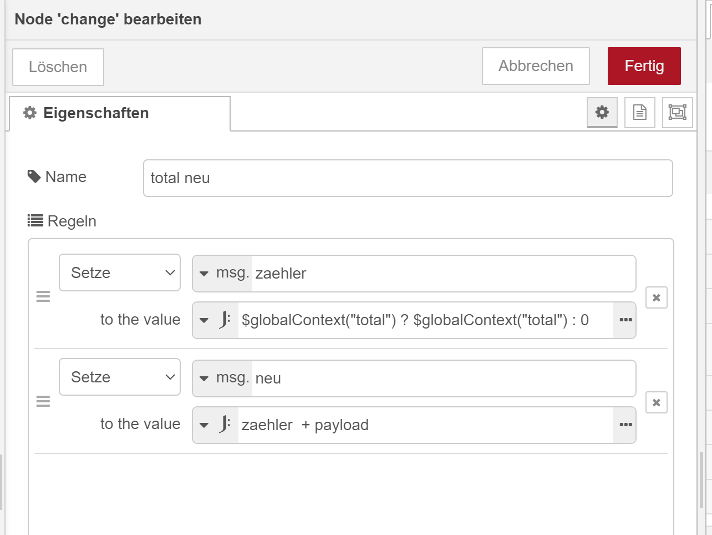The width and height of the screenshot is (712, 535).
Task: Change value type of zaehler + payload
Action: (216, 425)
